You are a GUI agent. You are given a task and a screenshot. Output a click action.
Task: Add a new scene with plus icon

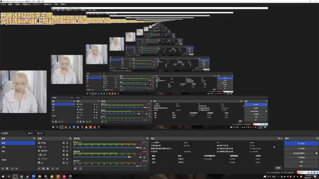(3, 169)
